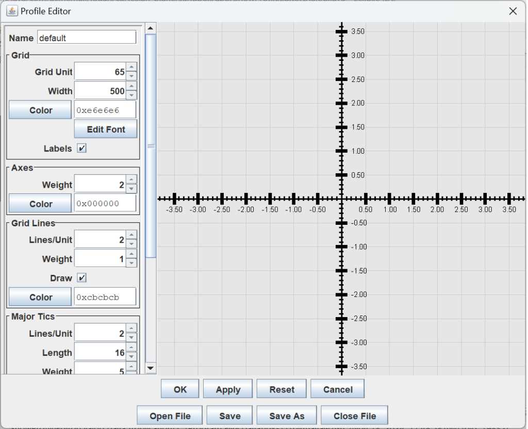The image size is (528, 429).
Task: Edit the grid color hex value 0xe6e6e6
Action: pyautogui.click(x=105, y=110)
